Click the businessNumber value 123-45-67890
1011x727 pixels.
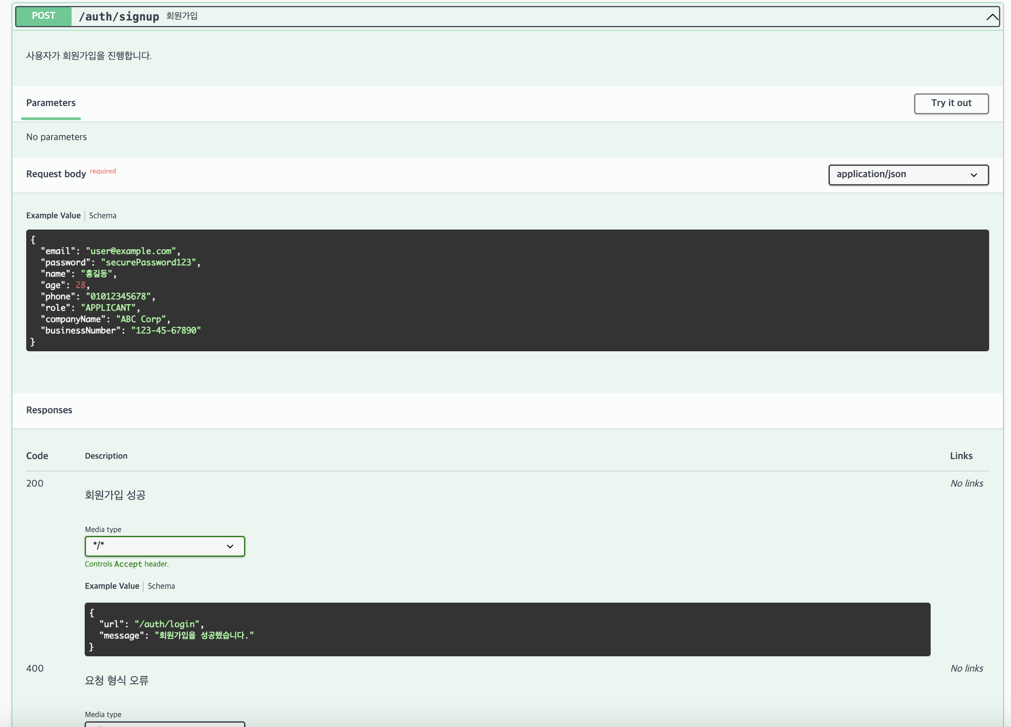(x=166, y=330)
